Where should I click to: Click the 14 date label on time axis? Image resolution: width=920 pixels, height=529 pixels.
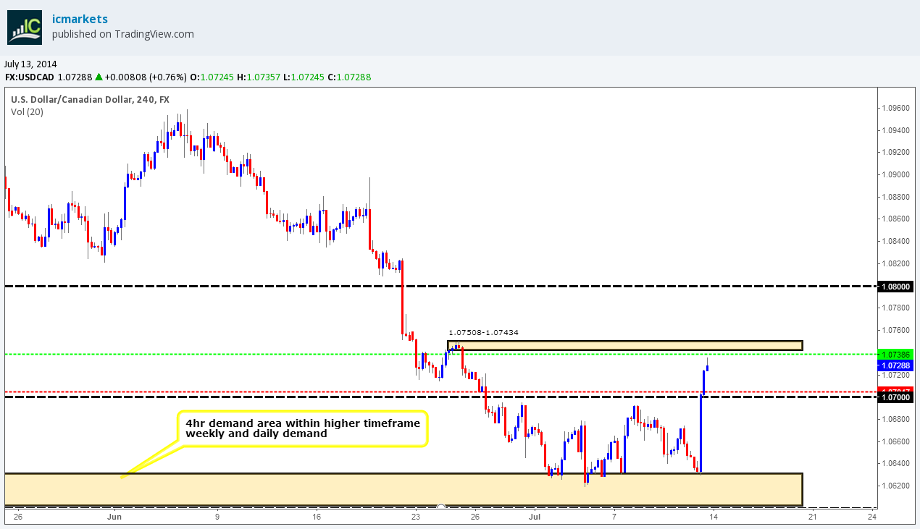click(713, 517)
